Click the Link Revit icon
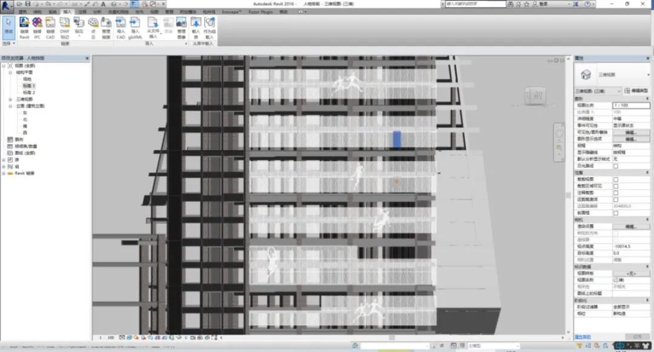 pos(24,27)
